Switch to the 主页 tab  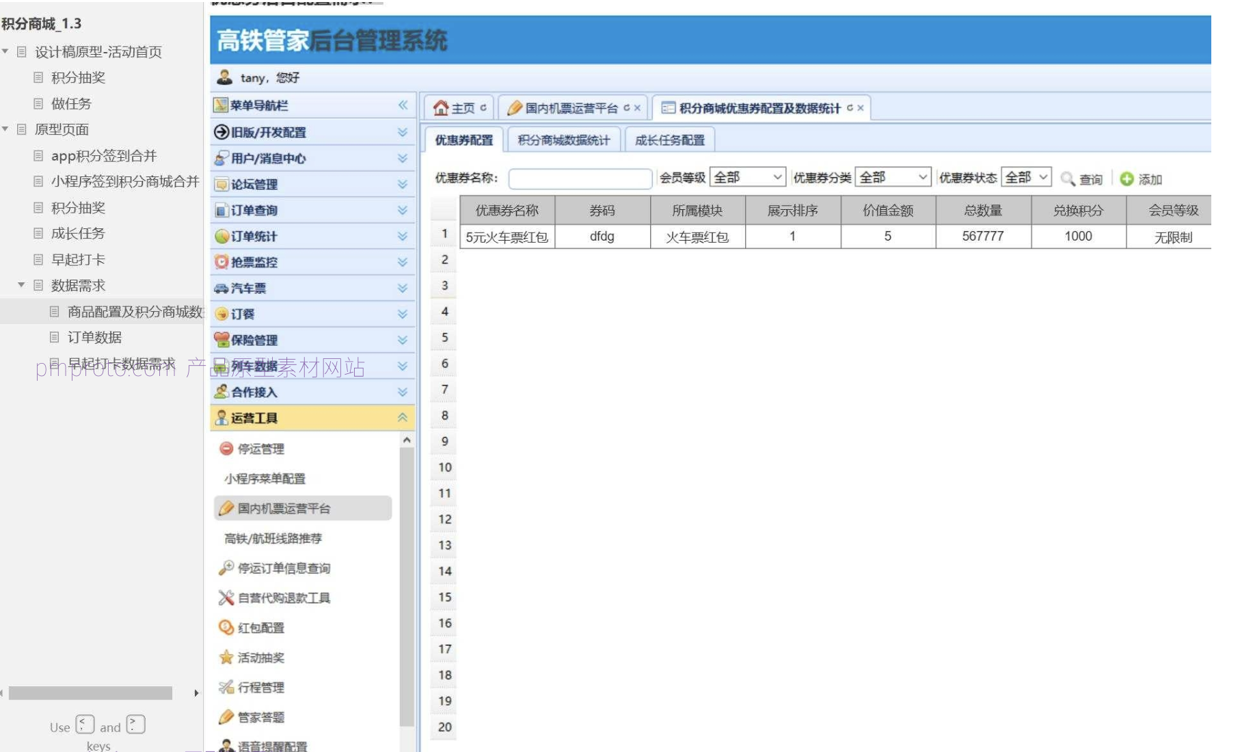tap(459, 108)
